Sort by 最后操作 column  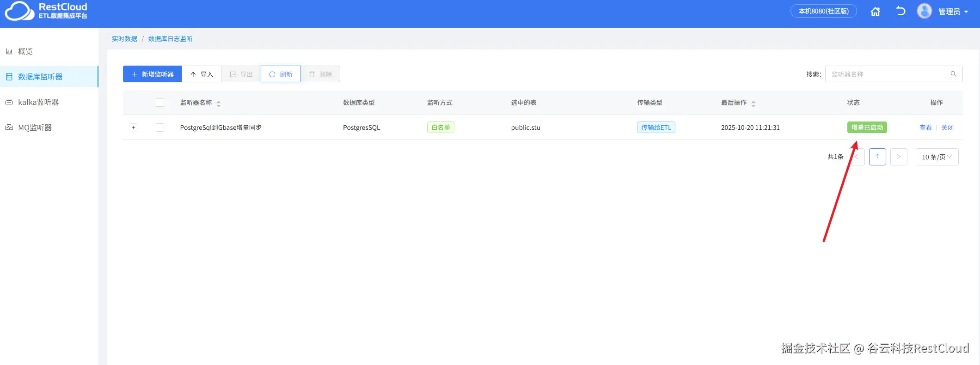pyautogui.click(x=753, y=103)
